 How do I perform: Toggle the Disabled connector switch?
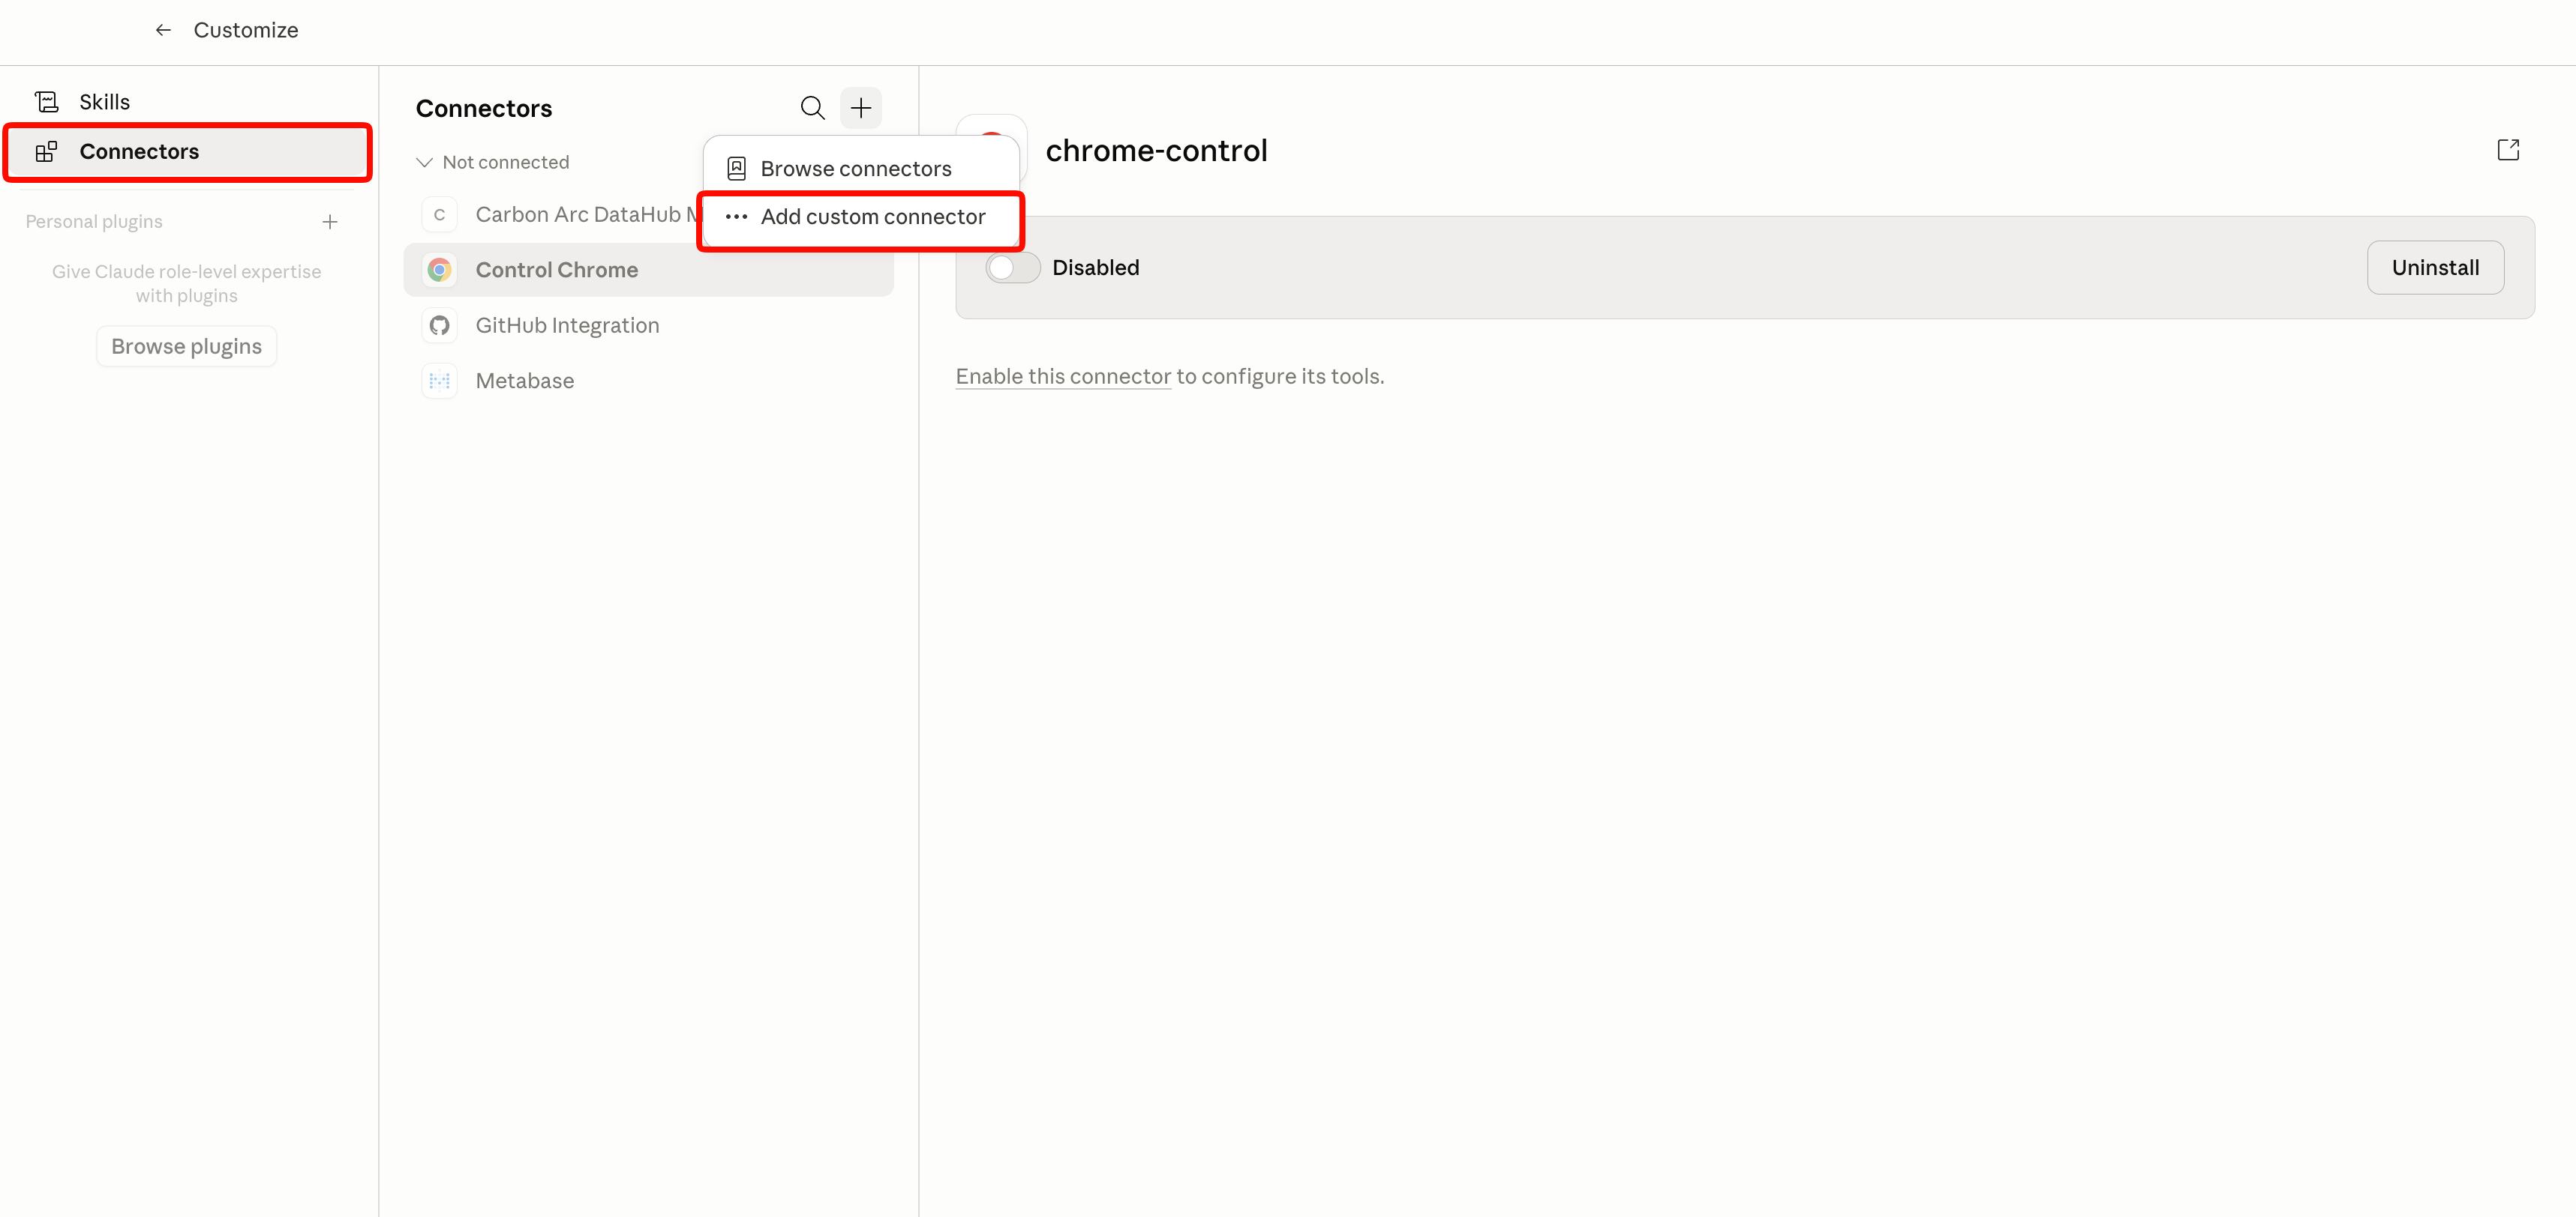click(1012, 268)
